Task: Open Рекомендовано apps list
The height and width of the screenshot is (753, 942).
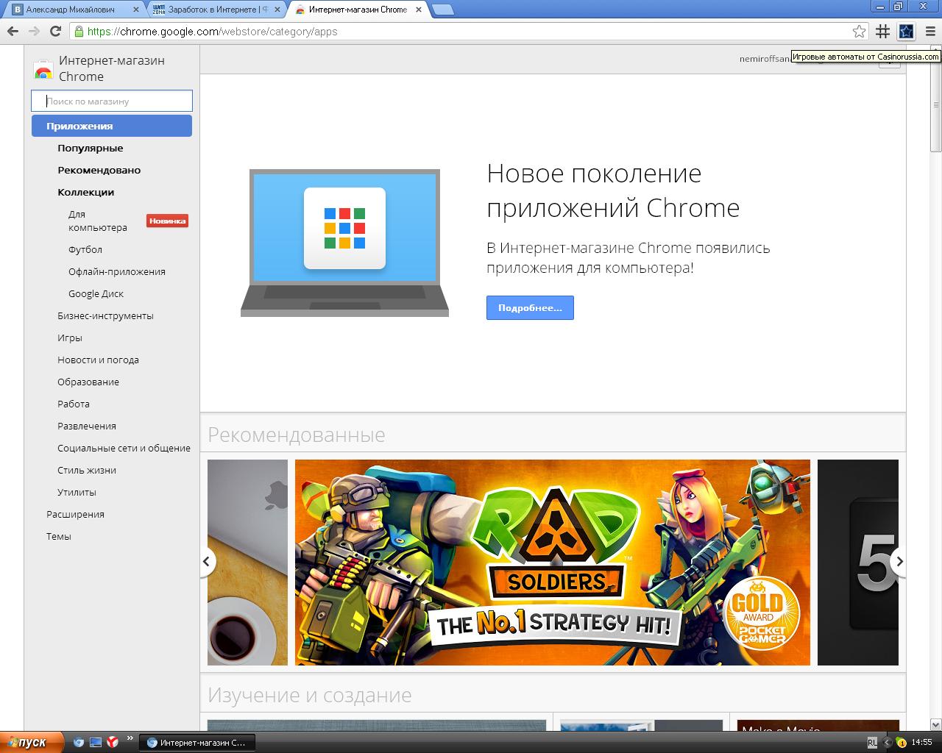Action: coord(99,170)
